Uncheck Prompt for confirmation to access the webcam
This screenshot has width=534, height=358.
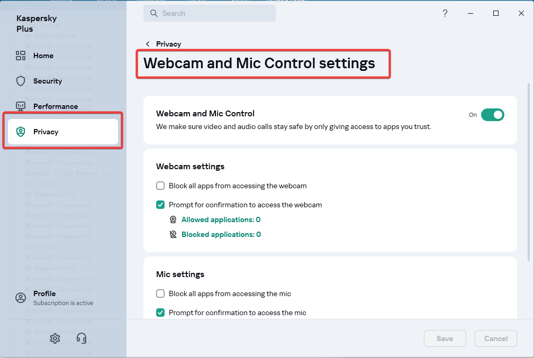point(160,205)
